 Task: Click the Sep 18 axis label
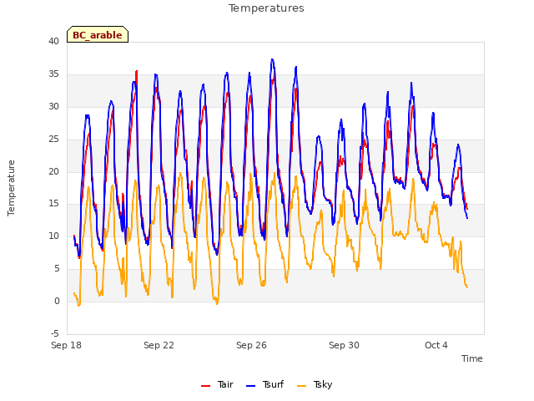pos(66,345)
